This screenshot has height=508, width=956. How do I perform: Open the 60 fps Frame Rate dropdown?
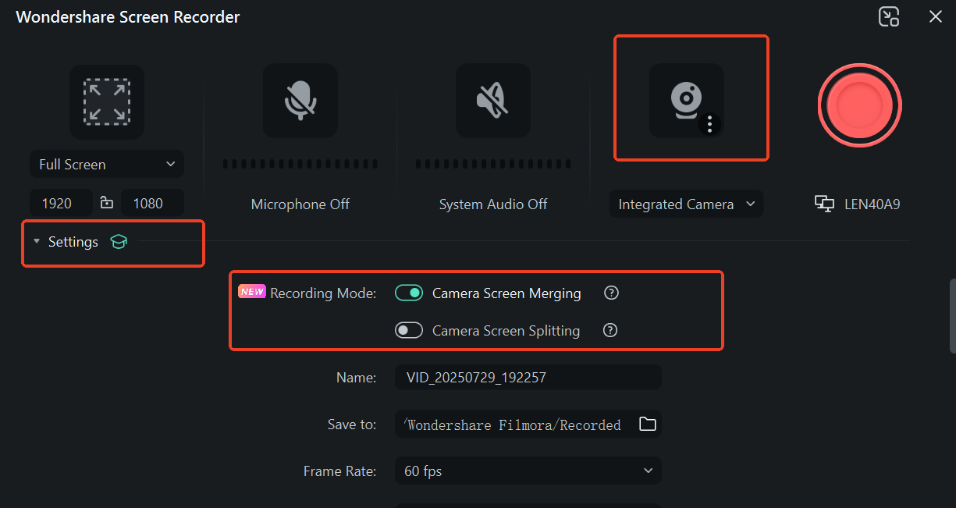(528, 471)
